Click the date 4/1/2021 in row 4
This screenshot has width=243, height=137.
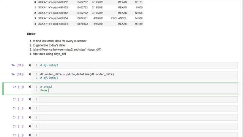coord(98,24)
